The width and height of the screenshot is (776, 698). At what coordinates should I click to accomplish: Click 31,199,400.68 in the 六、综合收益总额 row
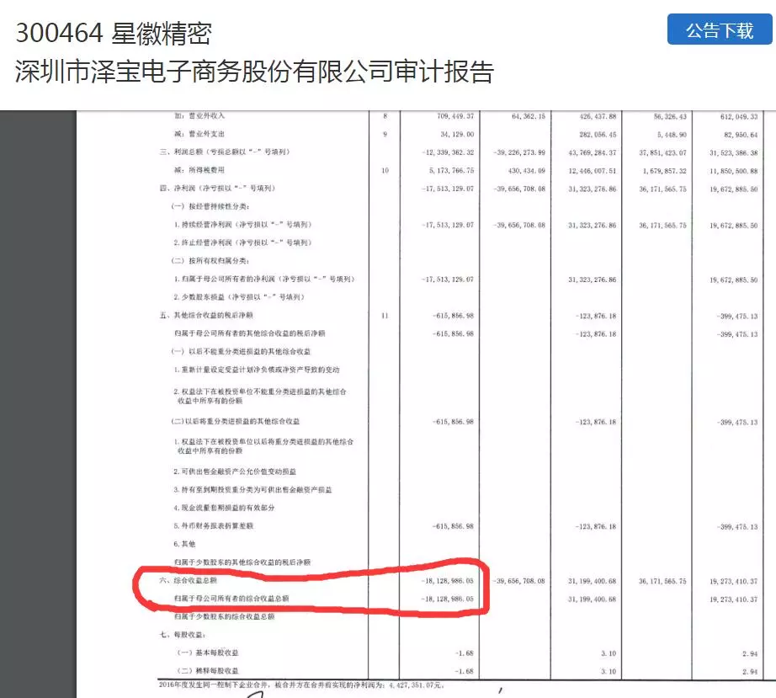point(593,581)
